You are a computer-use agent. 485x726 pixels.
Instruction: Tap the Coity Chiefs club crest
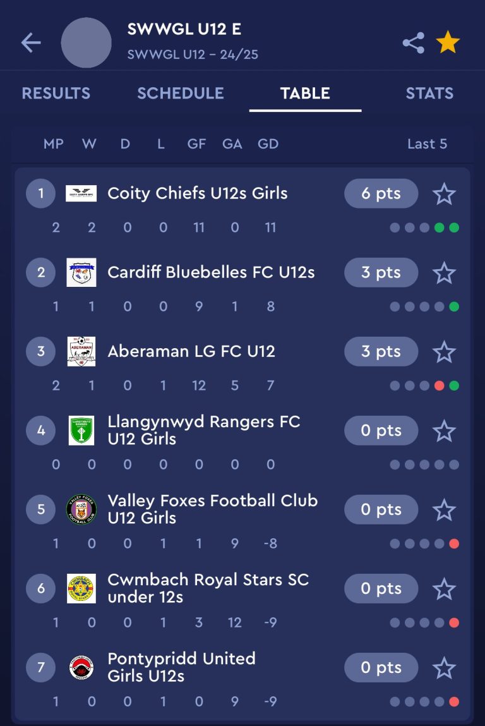[81, 193]
